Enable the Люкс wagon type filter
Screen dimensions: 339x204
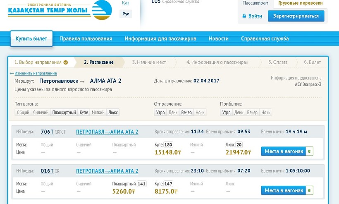click(x=113, y=113)
